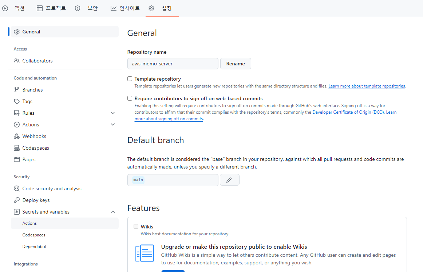The image size is (423, 272).
Task: Click the asterisk icon next to Secrets and variables
Action: tap(17, 212)
